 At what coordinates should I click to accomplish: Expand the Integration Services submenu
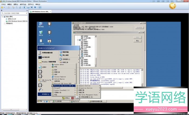coord(86,88)
